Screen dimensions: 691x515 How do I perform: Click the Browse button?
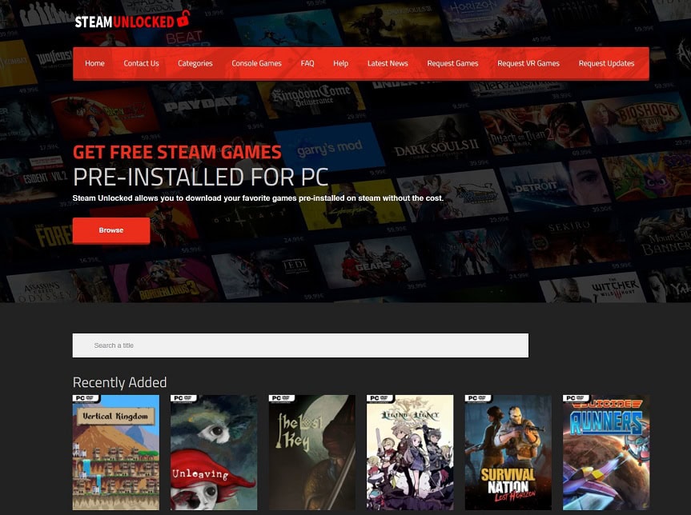(110, 230)
